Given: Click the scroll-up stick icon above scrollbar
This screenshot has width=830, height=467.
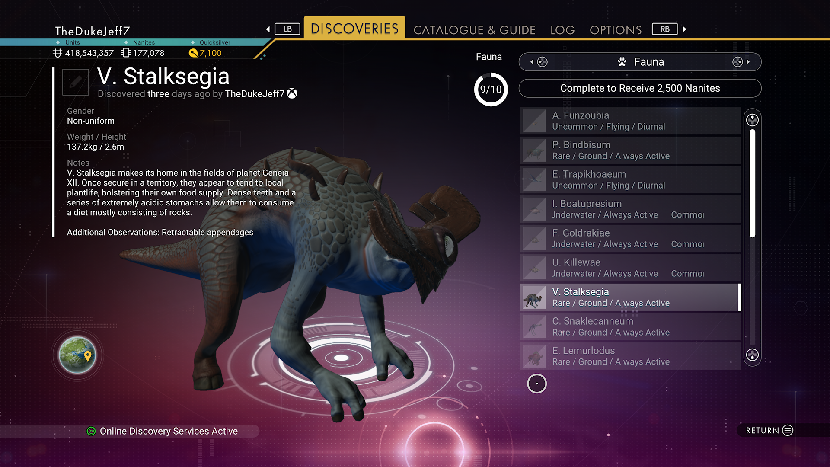Looking at the screenshot, I should coord(752,120).
